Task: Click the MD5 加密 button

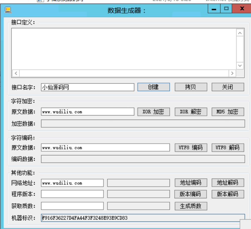Action: 228,112
